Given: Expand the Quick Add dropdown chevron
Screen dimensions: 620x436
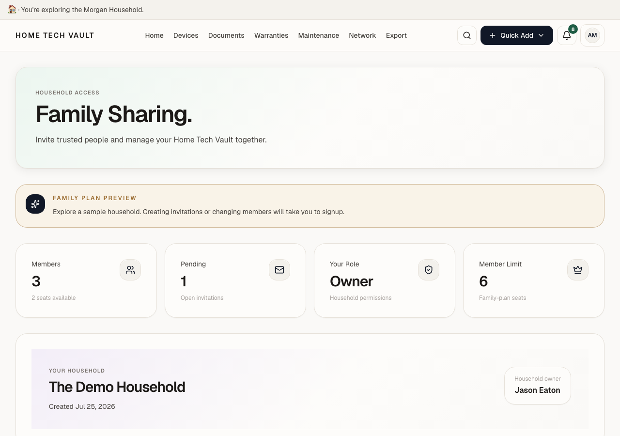Looking at the screenshot, I should click(x=541, y=35).
